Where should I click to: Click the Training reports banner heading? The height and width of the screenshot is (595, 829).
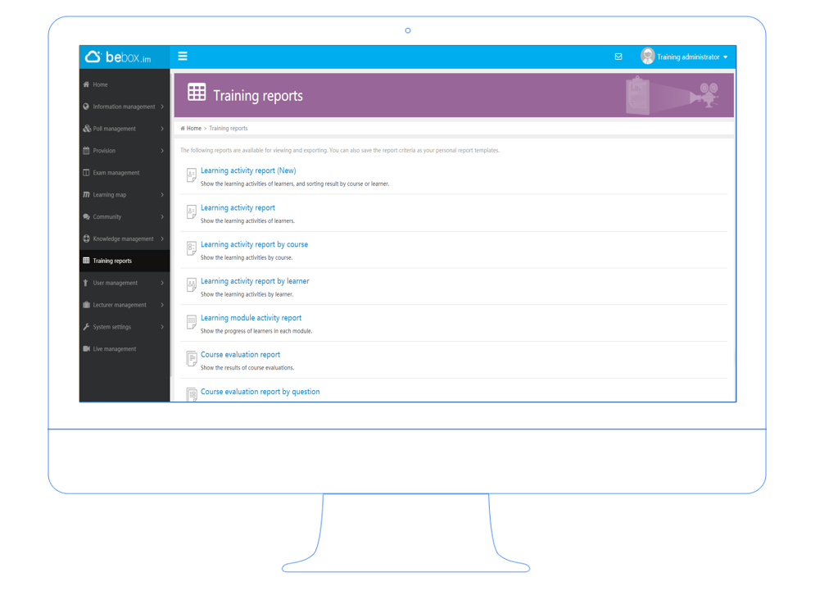pyautogui.click(x=258, y=96)
